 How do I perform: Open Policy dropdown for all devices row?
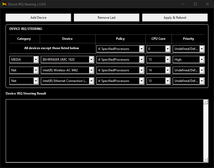coord(120,49)
